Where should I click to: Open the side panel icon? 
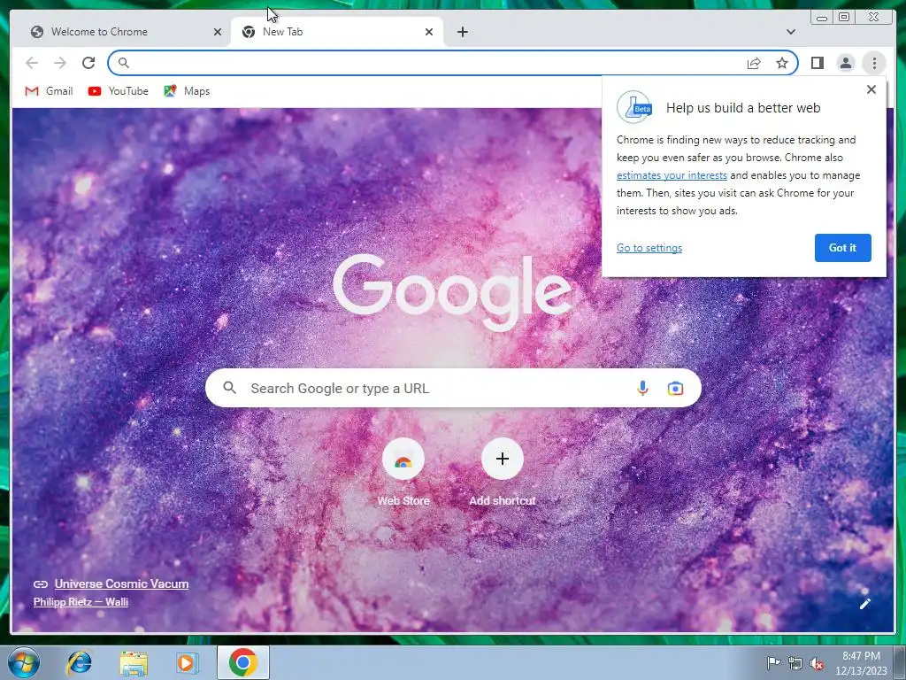click(817, 63)
